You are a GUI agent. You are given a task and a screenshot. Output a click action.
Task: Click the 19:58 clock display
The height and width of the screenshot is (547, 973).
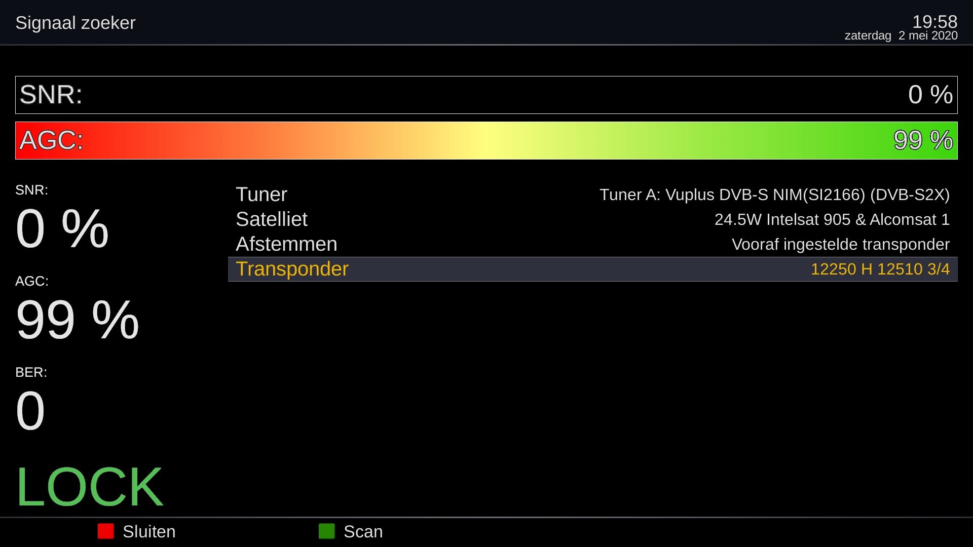[934, 22]
